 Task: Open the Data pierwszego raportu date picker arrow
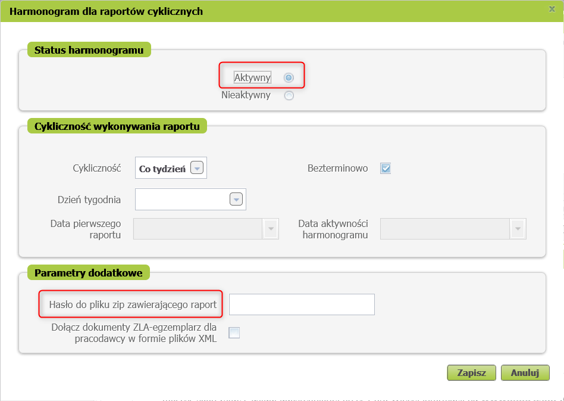click(x=271, y=229)
